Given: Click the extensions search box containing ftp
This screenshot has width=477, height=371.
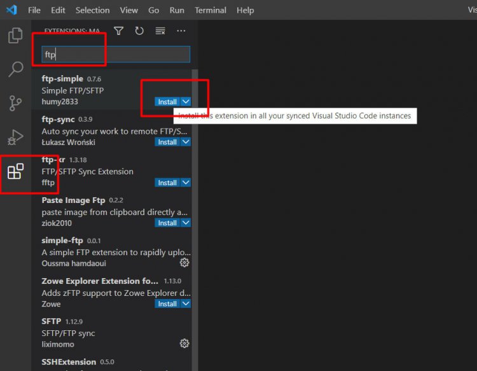Looking at the screenshot, I should click(x=116, y=55).
